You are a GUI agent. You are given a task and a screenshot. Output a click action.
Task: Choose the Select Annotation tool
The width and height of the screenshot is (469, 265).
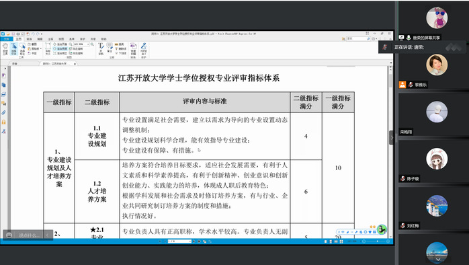22,48
